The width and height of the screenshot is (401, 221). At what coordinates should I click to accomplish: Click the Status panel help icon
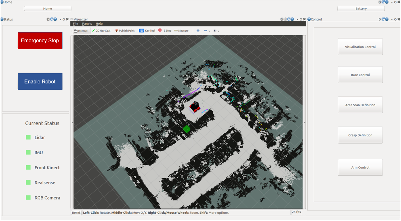(x=55, y=19)
